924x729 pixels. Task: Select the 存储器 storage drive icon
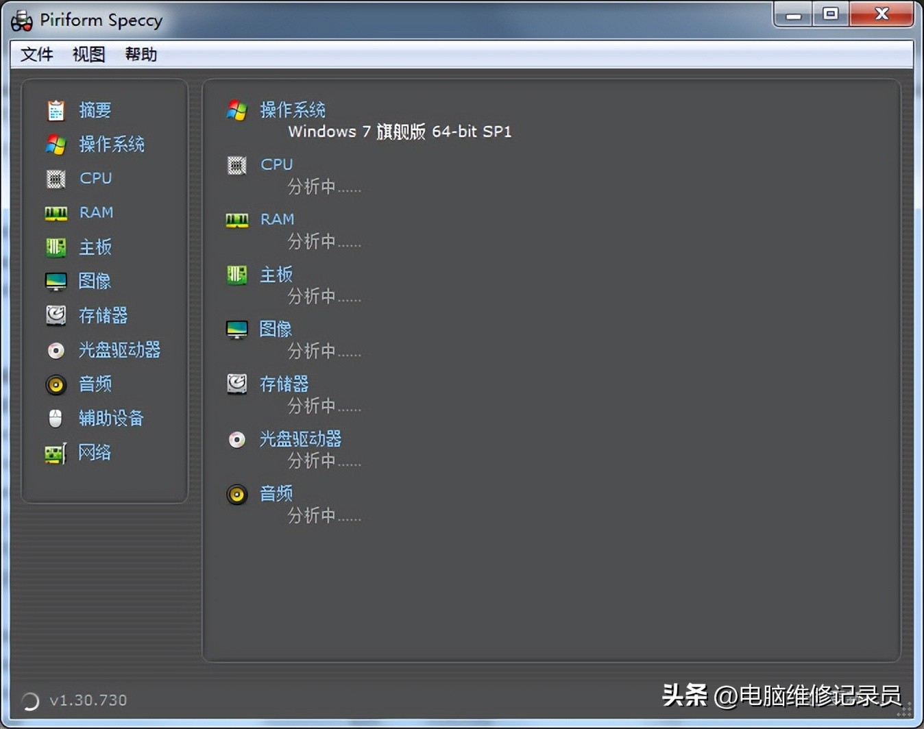click(56, 315)
